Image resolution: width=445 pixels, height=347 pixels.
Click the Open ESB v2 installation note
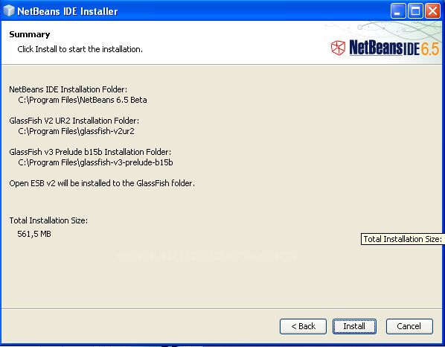pyautogui.click(x=102, y=183)
